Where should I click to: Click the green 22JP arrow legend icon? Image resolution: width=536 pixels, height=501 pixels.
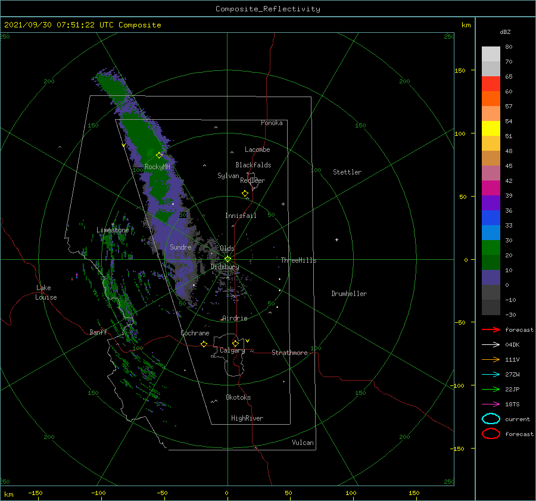(491, 389)
